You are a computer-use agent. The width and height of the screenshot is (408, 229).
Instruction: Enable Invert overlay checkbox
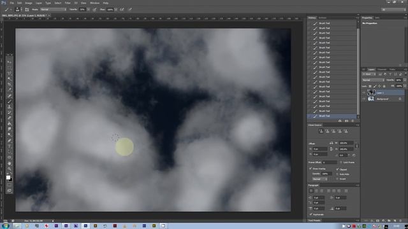point(337,179)
